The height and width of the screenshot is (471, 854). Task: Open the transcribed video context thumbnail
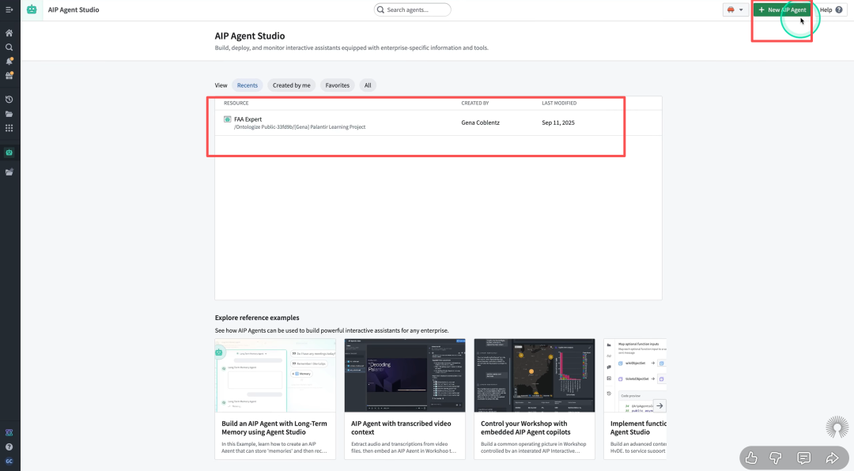tap(405, 375)
